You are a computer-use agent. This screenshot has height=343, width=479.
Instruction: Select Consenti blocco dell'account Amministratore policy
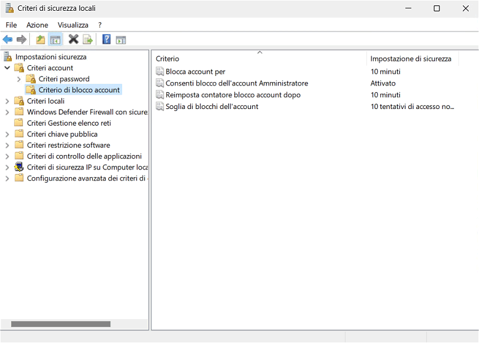(x=237, y=83)
